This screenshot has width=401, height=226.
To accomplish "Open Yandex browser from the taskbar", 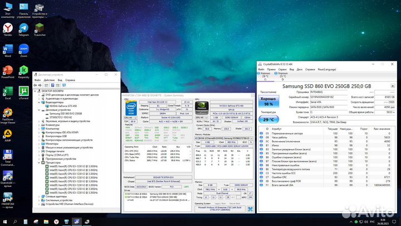I will tap(56, 222).
